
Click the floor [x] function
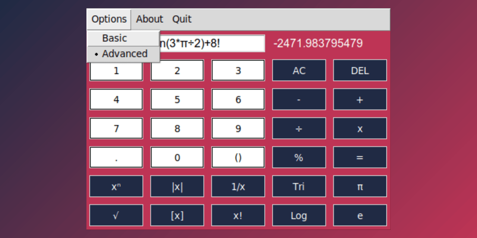[x=177, y=215]
